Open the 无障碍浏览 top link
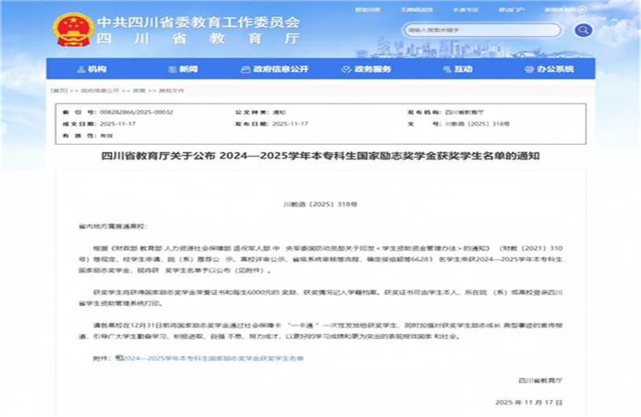 (x=416, y=9)
